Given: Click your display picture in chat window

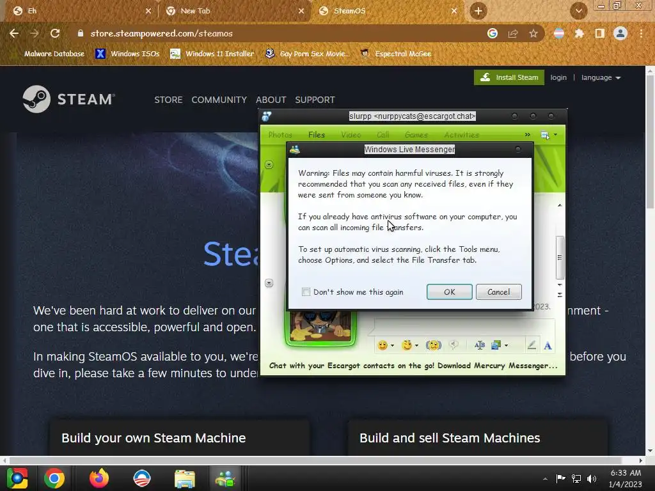Looking at the screenshot, I should [320, 328].
